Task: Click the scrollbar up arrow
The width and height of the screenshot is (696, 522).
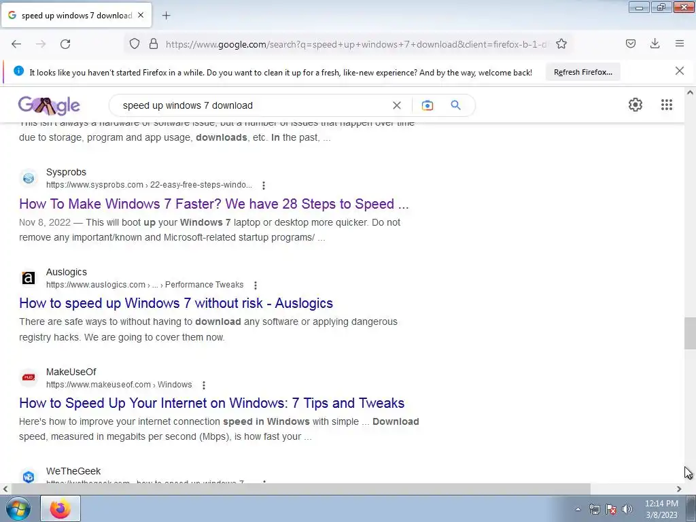Action: pyautogui.click(x=690, y=92)
